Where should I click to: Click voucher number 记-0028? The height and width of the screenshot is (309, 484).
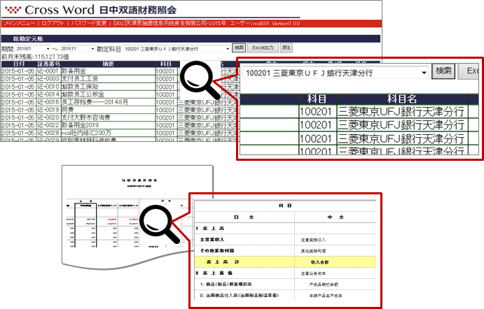(x=48, y=133)
